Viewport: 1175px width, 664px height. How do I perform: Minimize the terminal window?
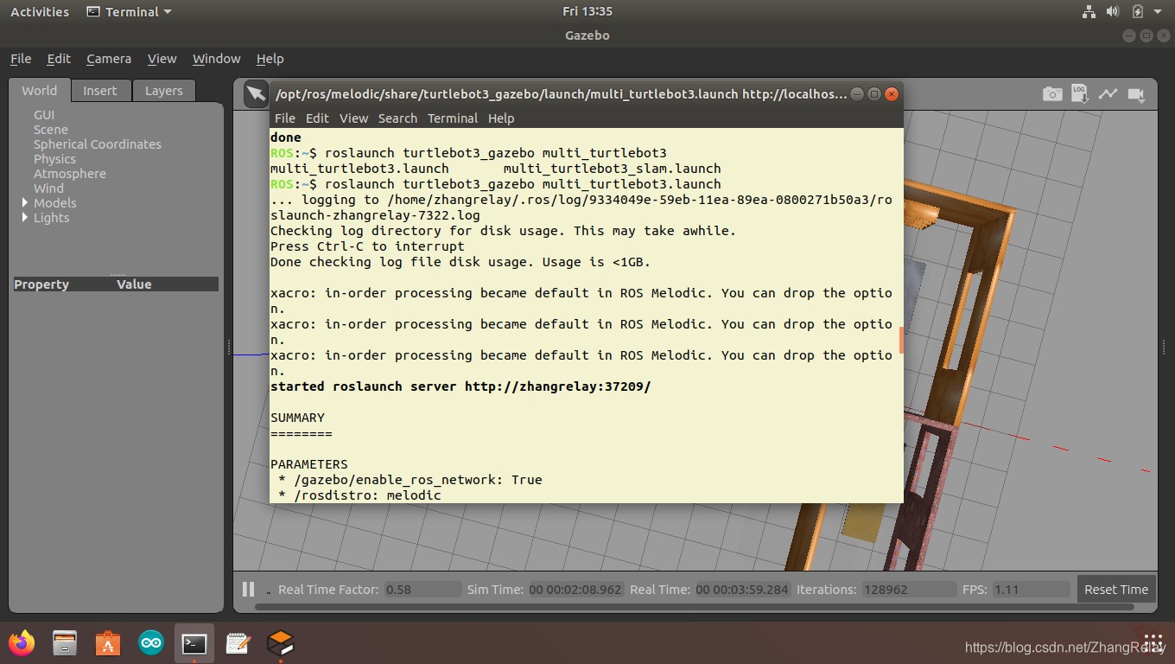(x=856, y=93)
